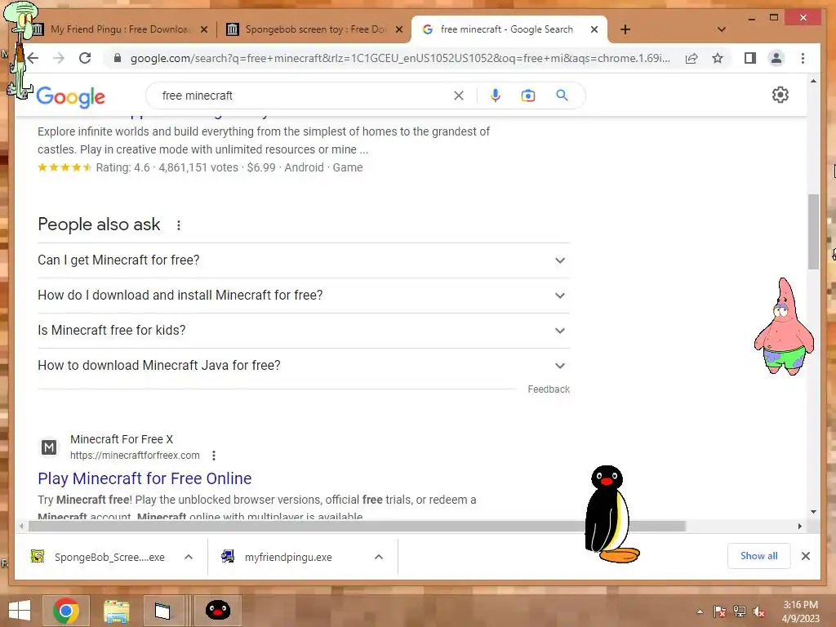Bookmark this tab with the star icon
Viewport: 836px width, 627px height.
tap(718, 58)
